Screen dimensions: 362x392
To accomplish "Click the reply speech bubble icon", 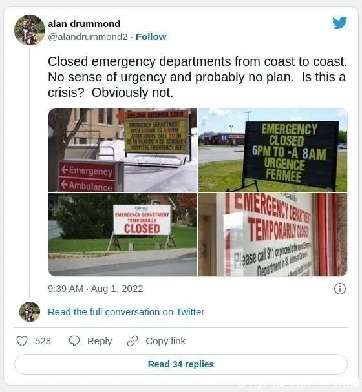I will (x=74, y=341).
